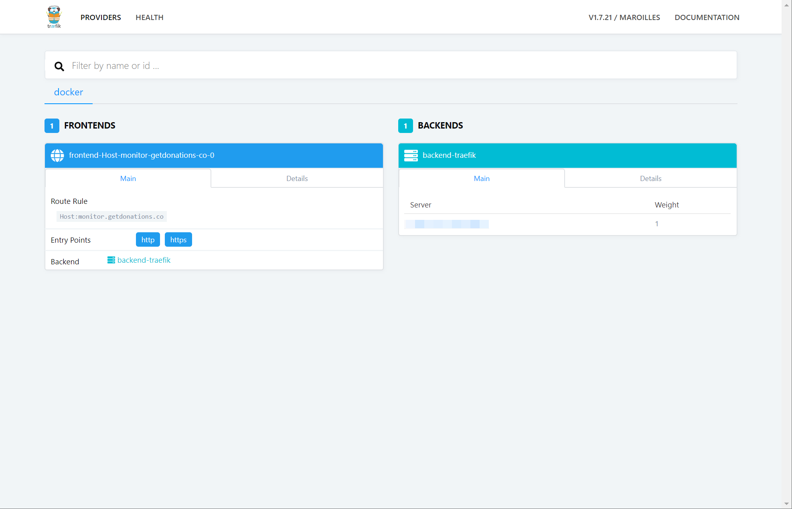Switch to backend Details tab

[x=650, y=179]
